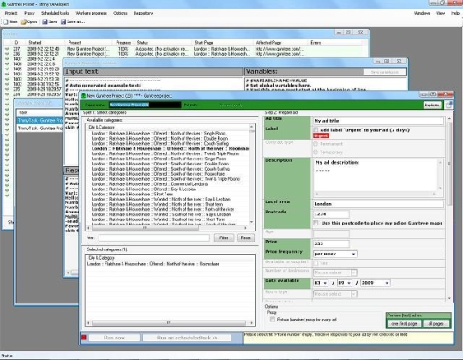463x360 pixels.
Task: Click the Start Page column header in Workers
Action: pyautogui.click(x=223, y=43)
